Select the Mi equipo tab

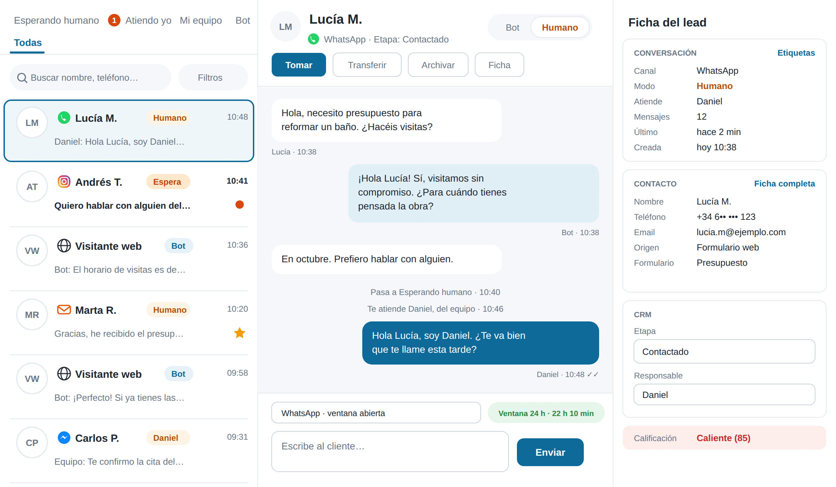coord(201,21)
